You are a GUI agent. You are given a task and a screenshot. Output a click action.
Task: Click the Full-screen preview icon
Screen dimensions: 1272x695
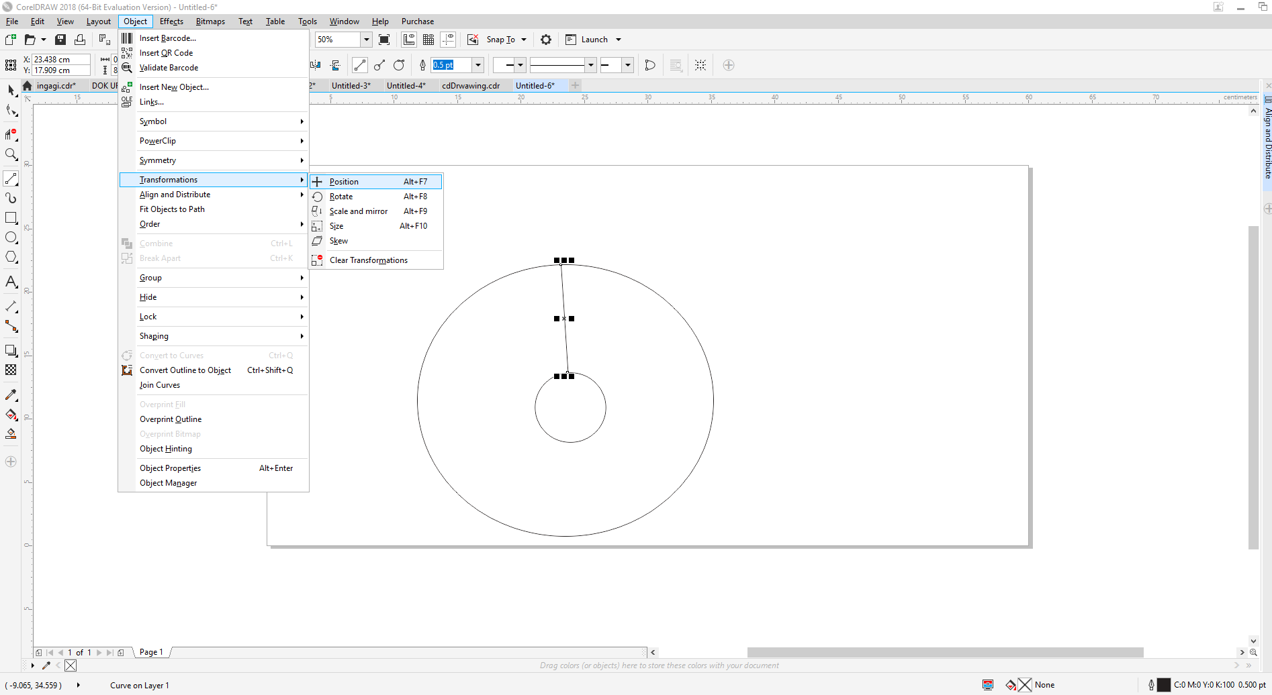coord(384,40)
